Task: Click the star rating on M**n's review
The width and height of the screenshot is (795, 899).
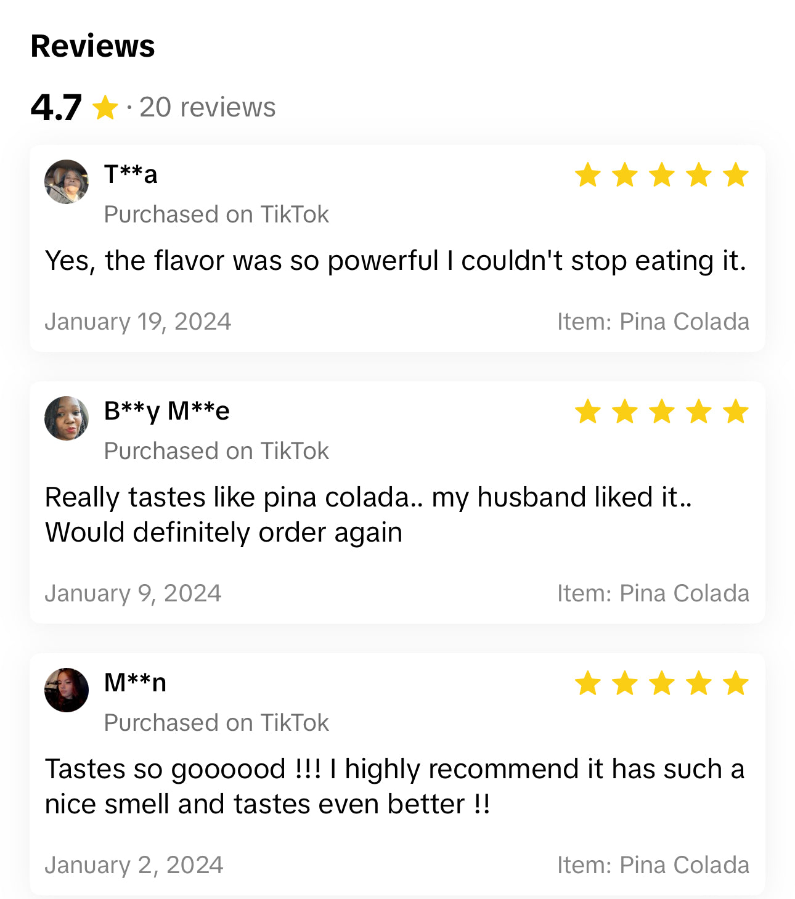Action: (661, 683)
